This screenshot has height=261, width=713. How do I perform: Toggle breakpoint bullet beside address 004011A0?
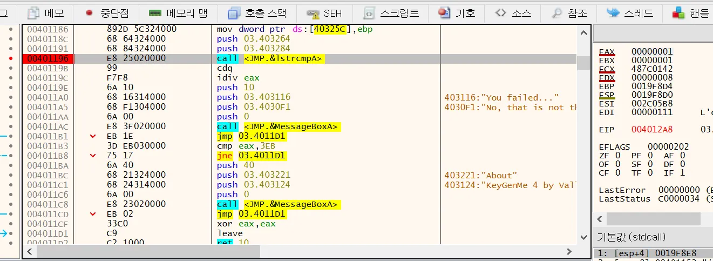tap(11, 97)
